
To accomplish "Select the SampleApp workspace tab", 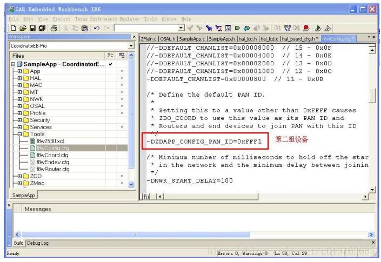I will coord(24,195).
